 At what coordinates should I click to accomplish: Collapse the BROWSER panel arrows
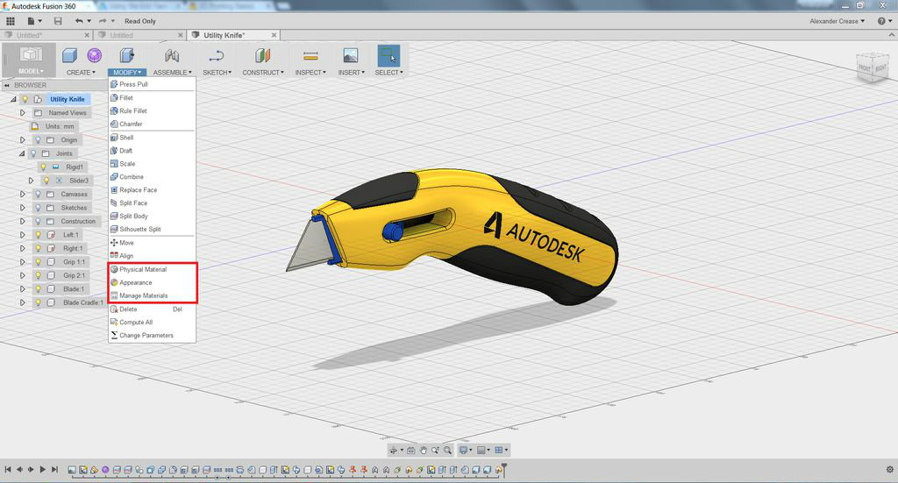(7, 85)
